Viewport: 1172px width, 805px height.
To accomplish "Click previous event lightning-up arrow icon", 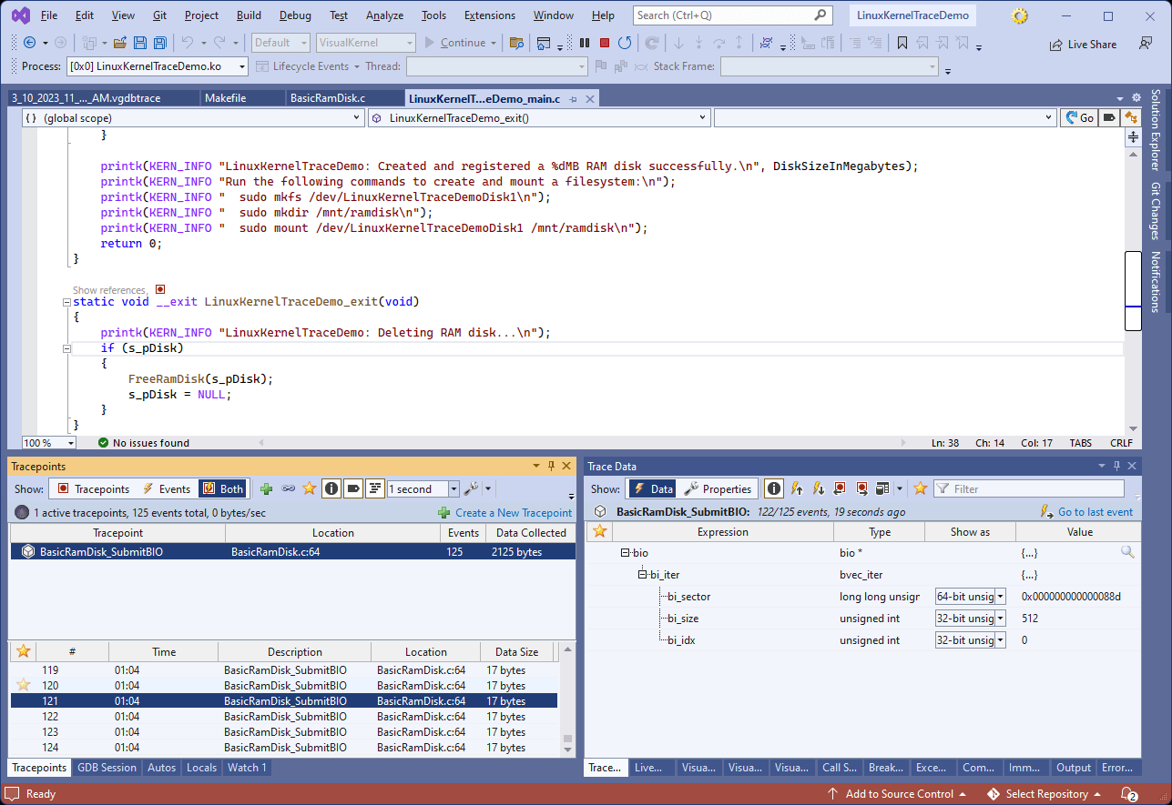I will pos(797,488).
